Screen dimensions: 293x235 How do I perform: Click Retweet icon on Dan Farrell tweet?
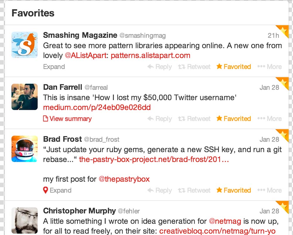(181, 119)
